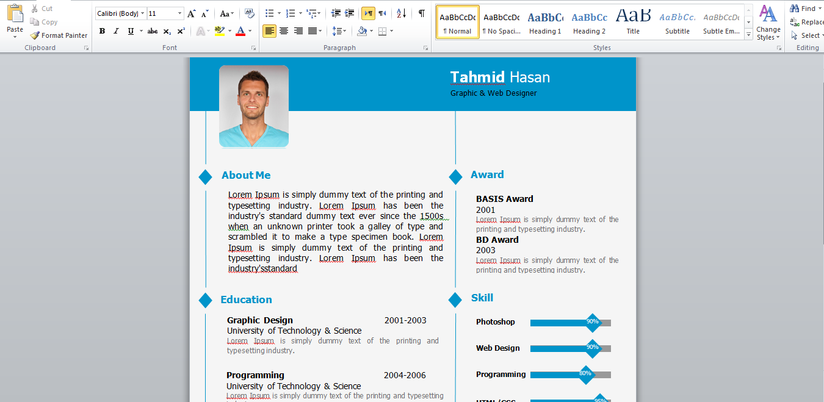Click the Borders grid icon
The width and height of the screenshot is (824, 402).
pos(382,31)
